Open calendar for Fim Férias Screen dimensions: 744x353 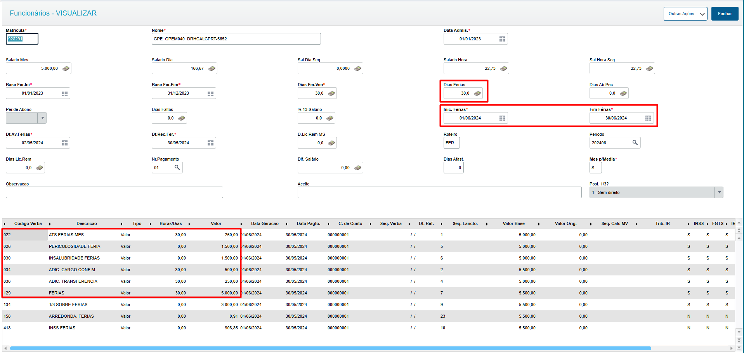[x=648, y=118]
